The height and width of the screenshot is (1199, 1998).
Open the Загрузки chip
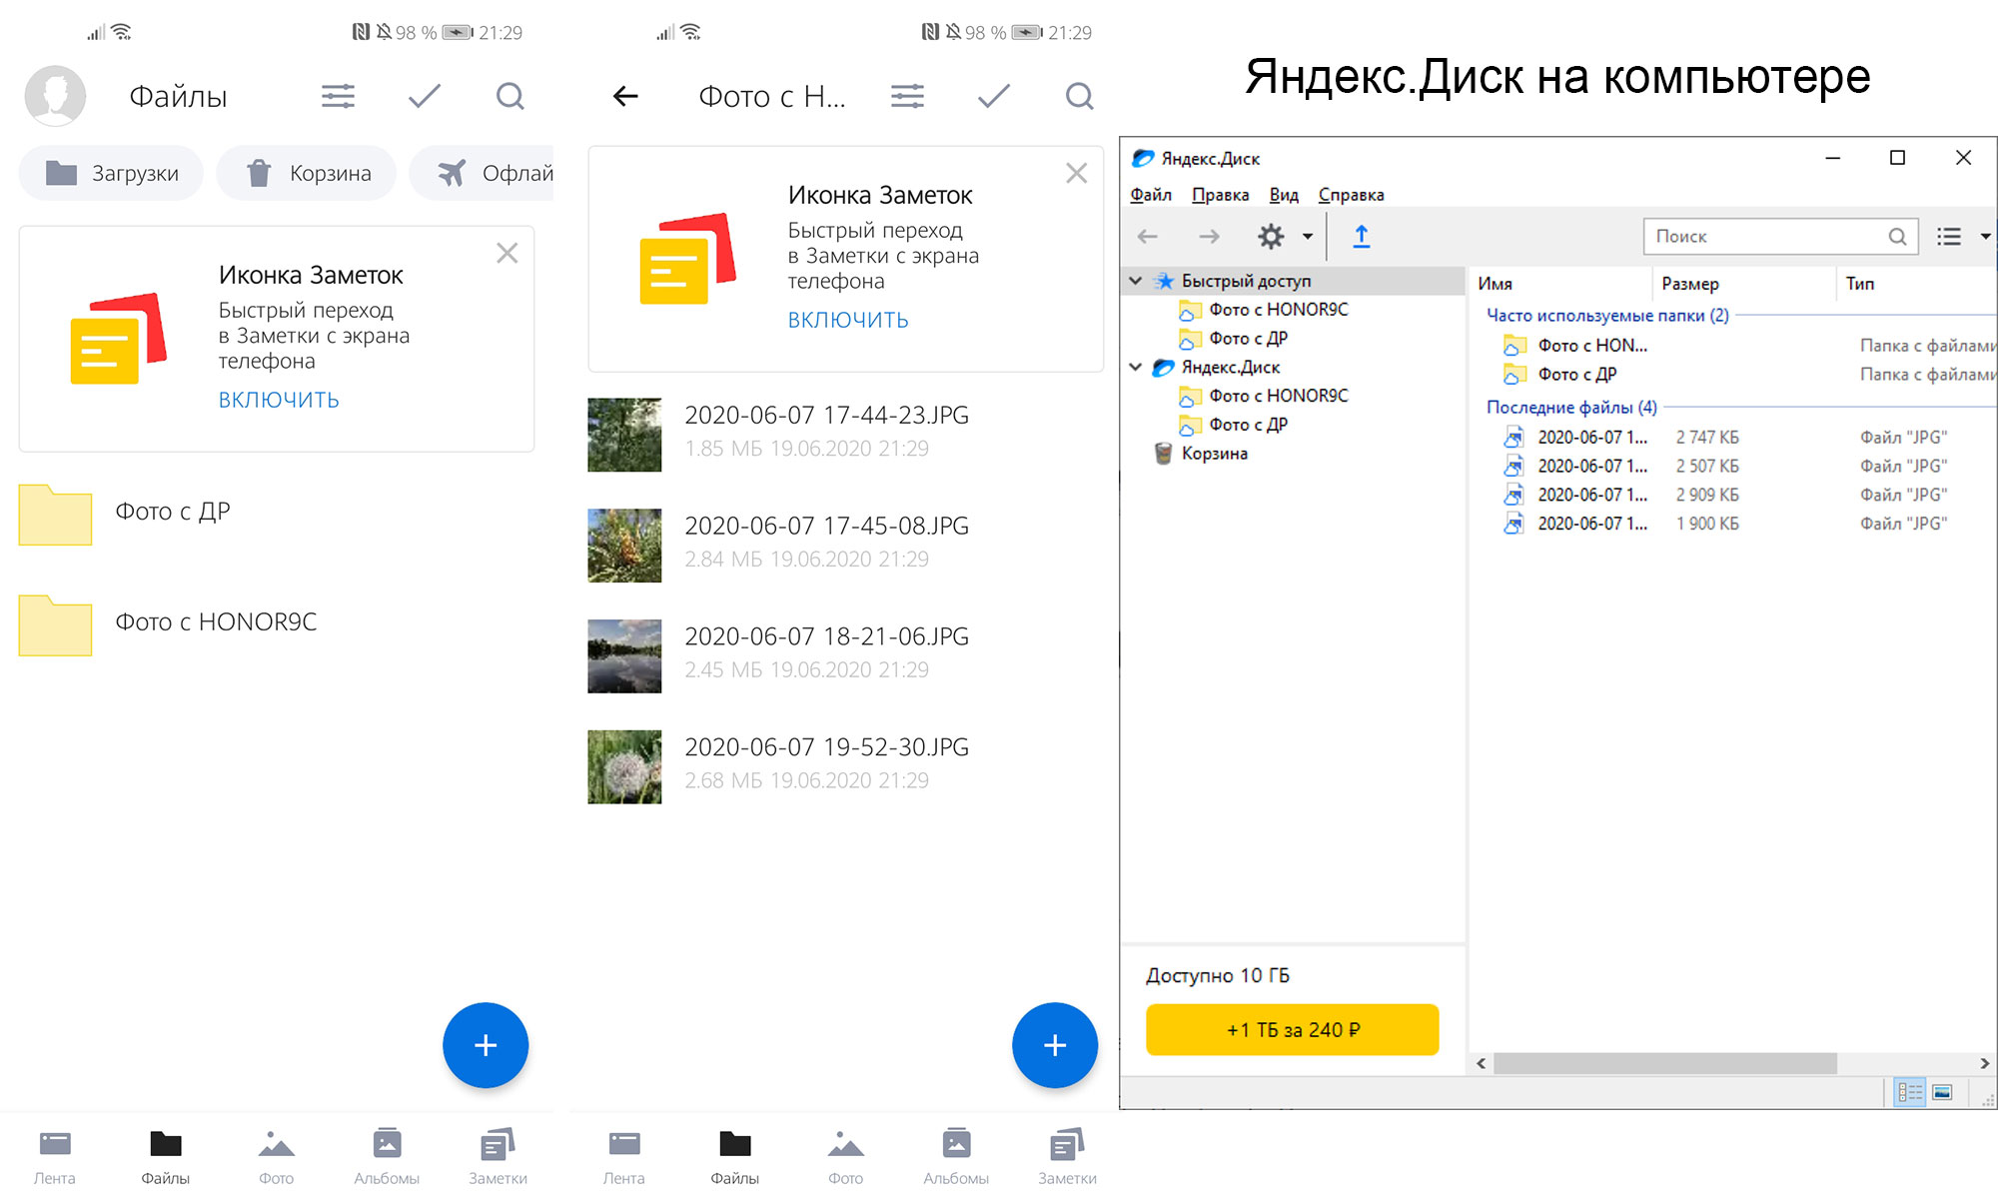[111, 173]
